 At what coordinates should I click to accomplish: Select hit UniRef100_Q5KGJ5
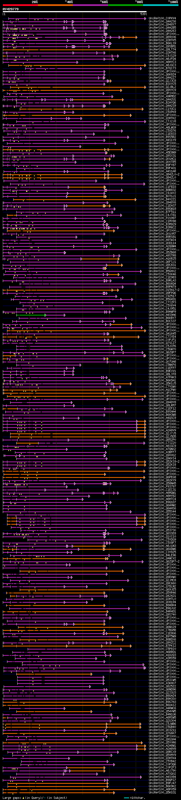click(162, 384)
